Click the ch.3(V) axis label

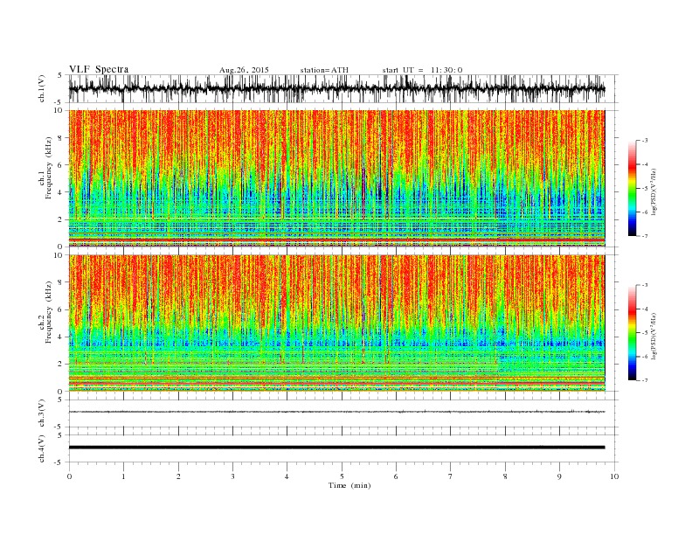[x=42, y=413]
